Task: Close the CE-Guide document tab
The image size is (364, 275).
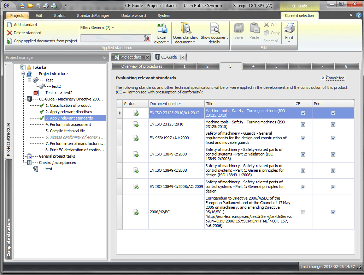Action: pyautogui.click(x=183, y=57)
